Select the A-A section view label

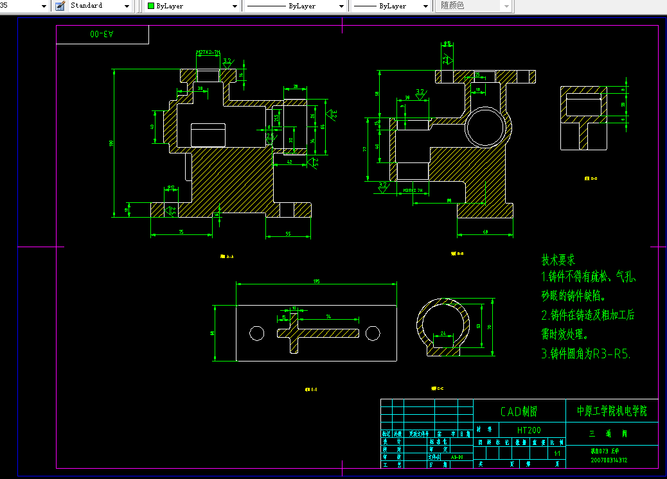coord(227,256)
